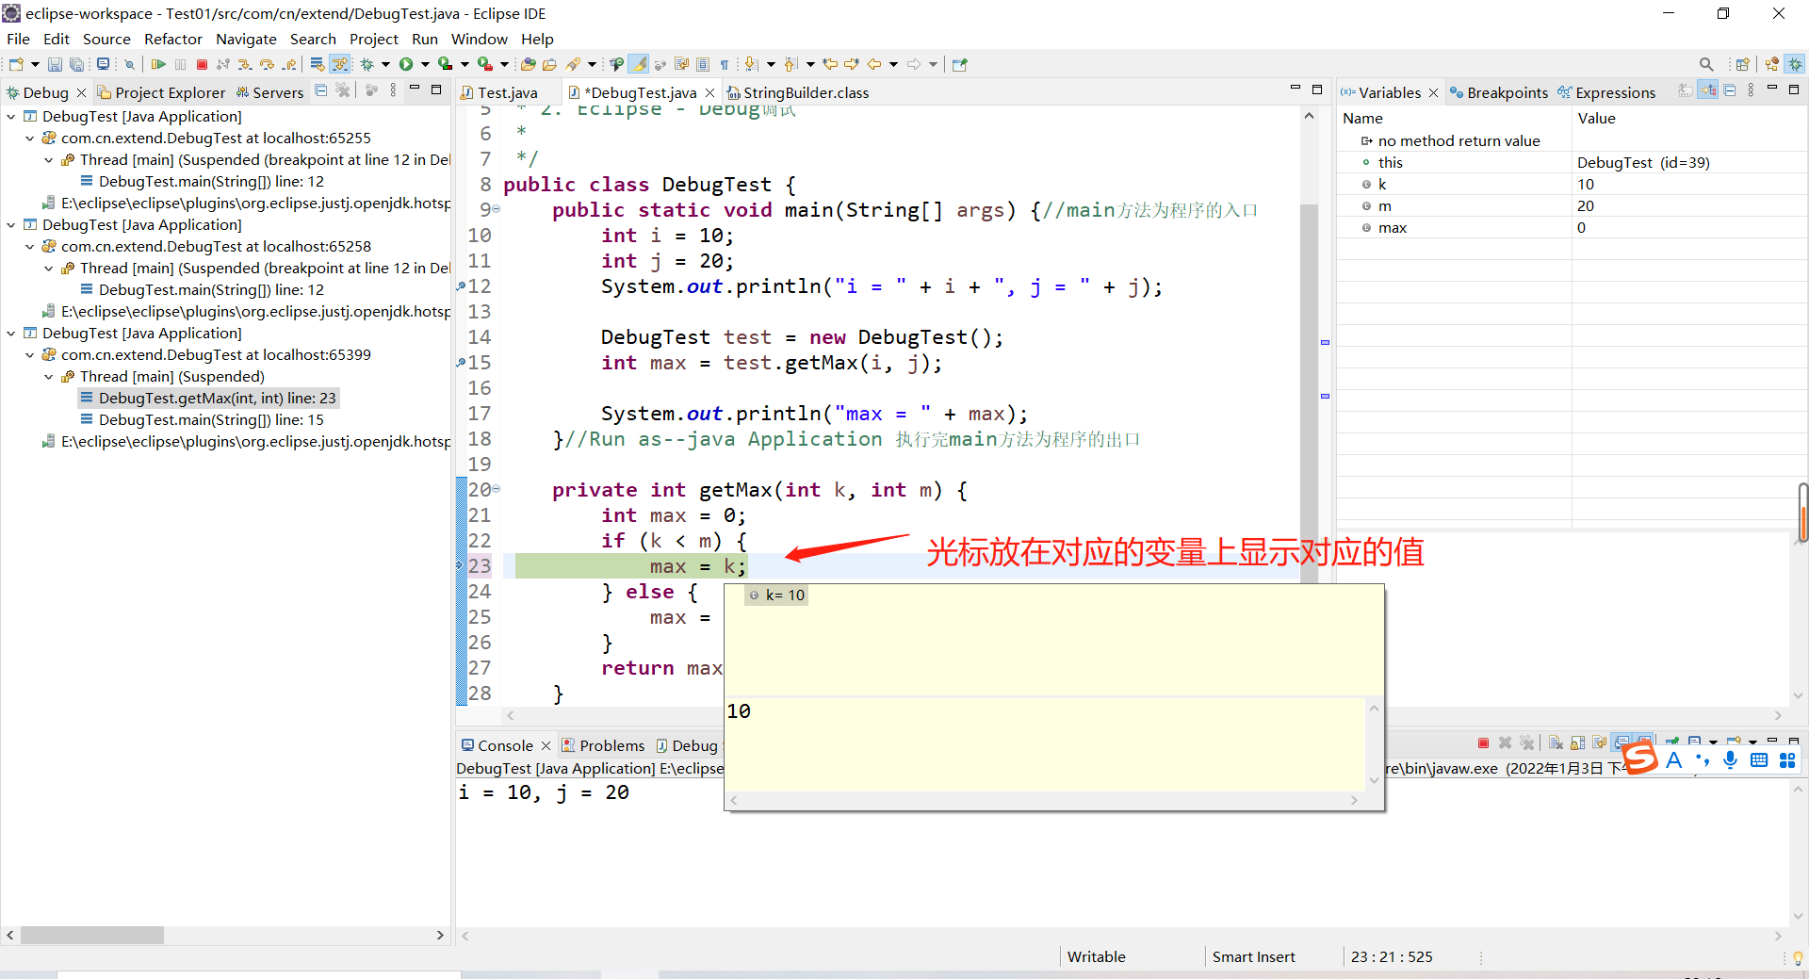Image resolution: width=1809 pixels, height=979 pixels.
Task: Open the Debug configurations dropdown arrow
Action: (386, 64)
